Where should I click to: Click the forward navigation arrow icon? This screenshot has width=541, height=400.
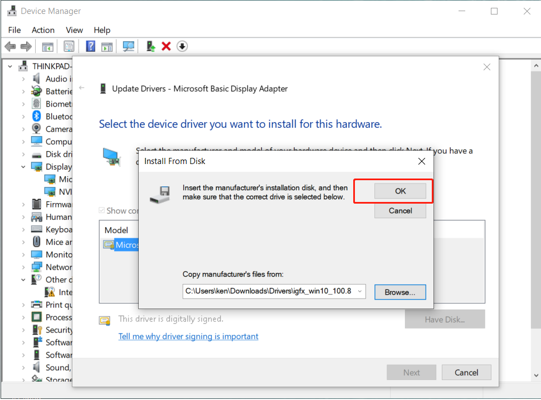[26, 46]
